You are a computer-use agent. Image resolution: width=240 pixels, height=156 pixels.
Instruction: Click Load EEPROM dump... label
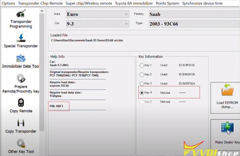[227, 105]
